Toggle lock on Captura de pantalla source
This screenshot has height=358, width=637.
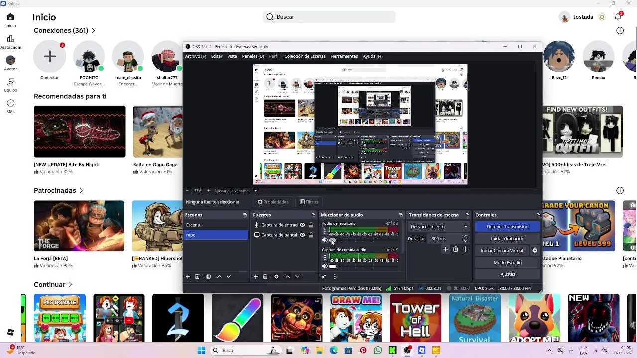pos(311,235)
